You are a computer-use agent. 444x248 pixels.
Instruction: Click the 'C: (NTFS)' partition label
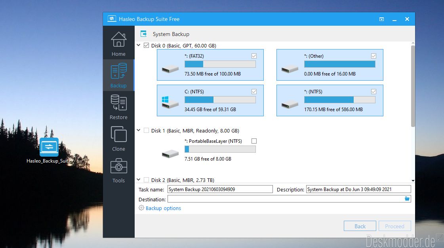pos(194,92)
